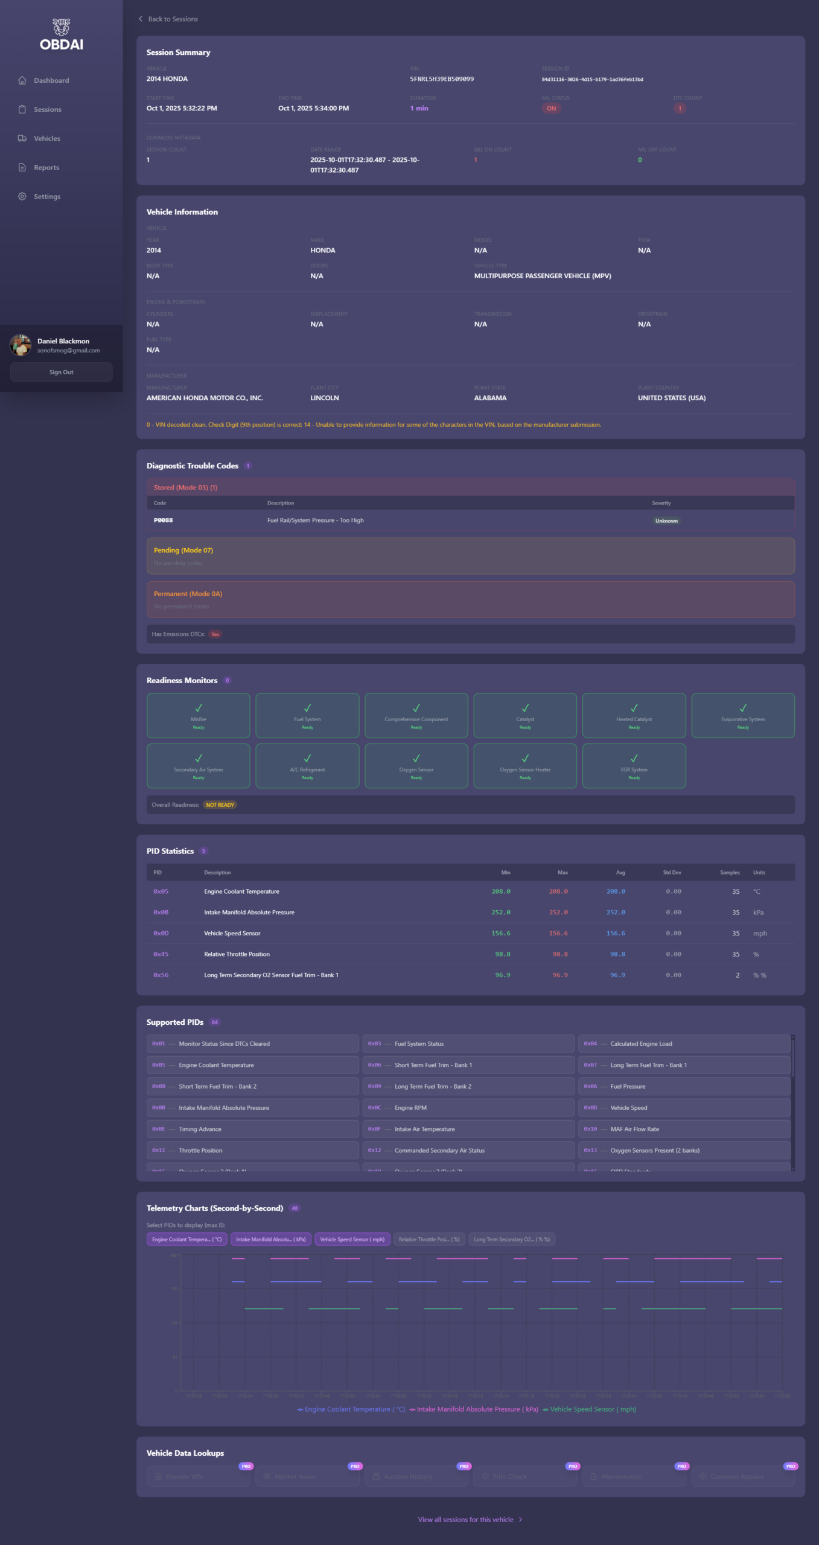Click the Decode VIN lookup icon
The height and width of the screenshot is (1545, 819).
(x=159, y=1476)
